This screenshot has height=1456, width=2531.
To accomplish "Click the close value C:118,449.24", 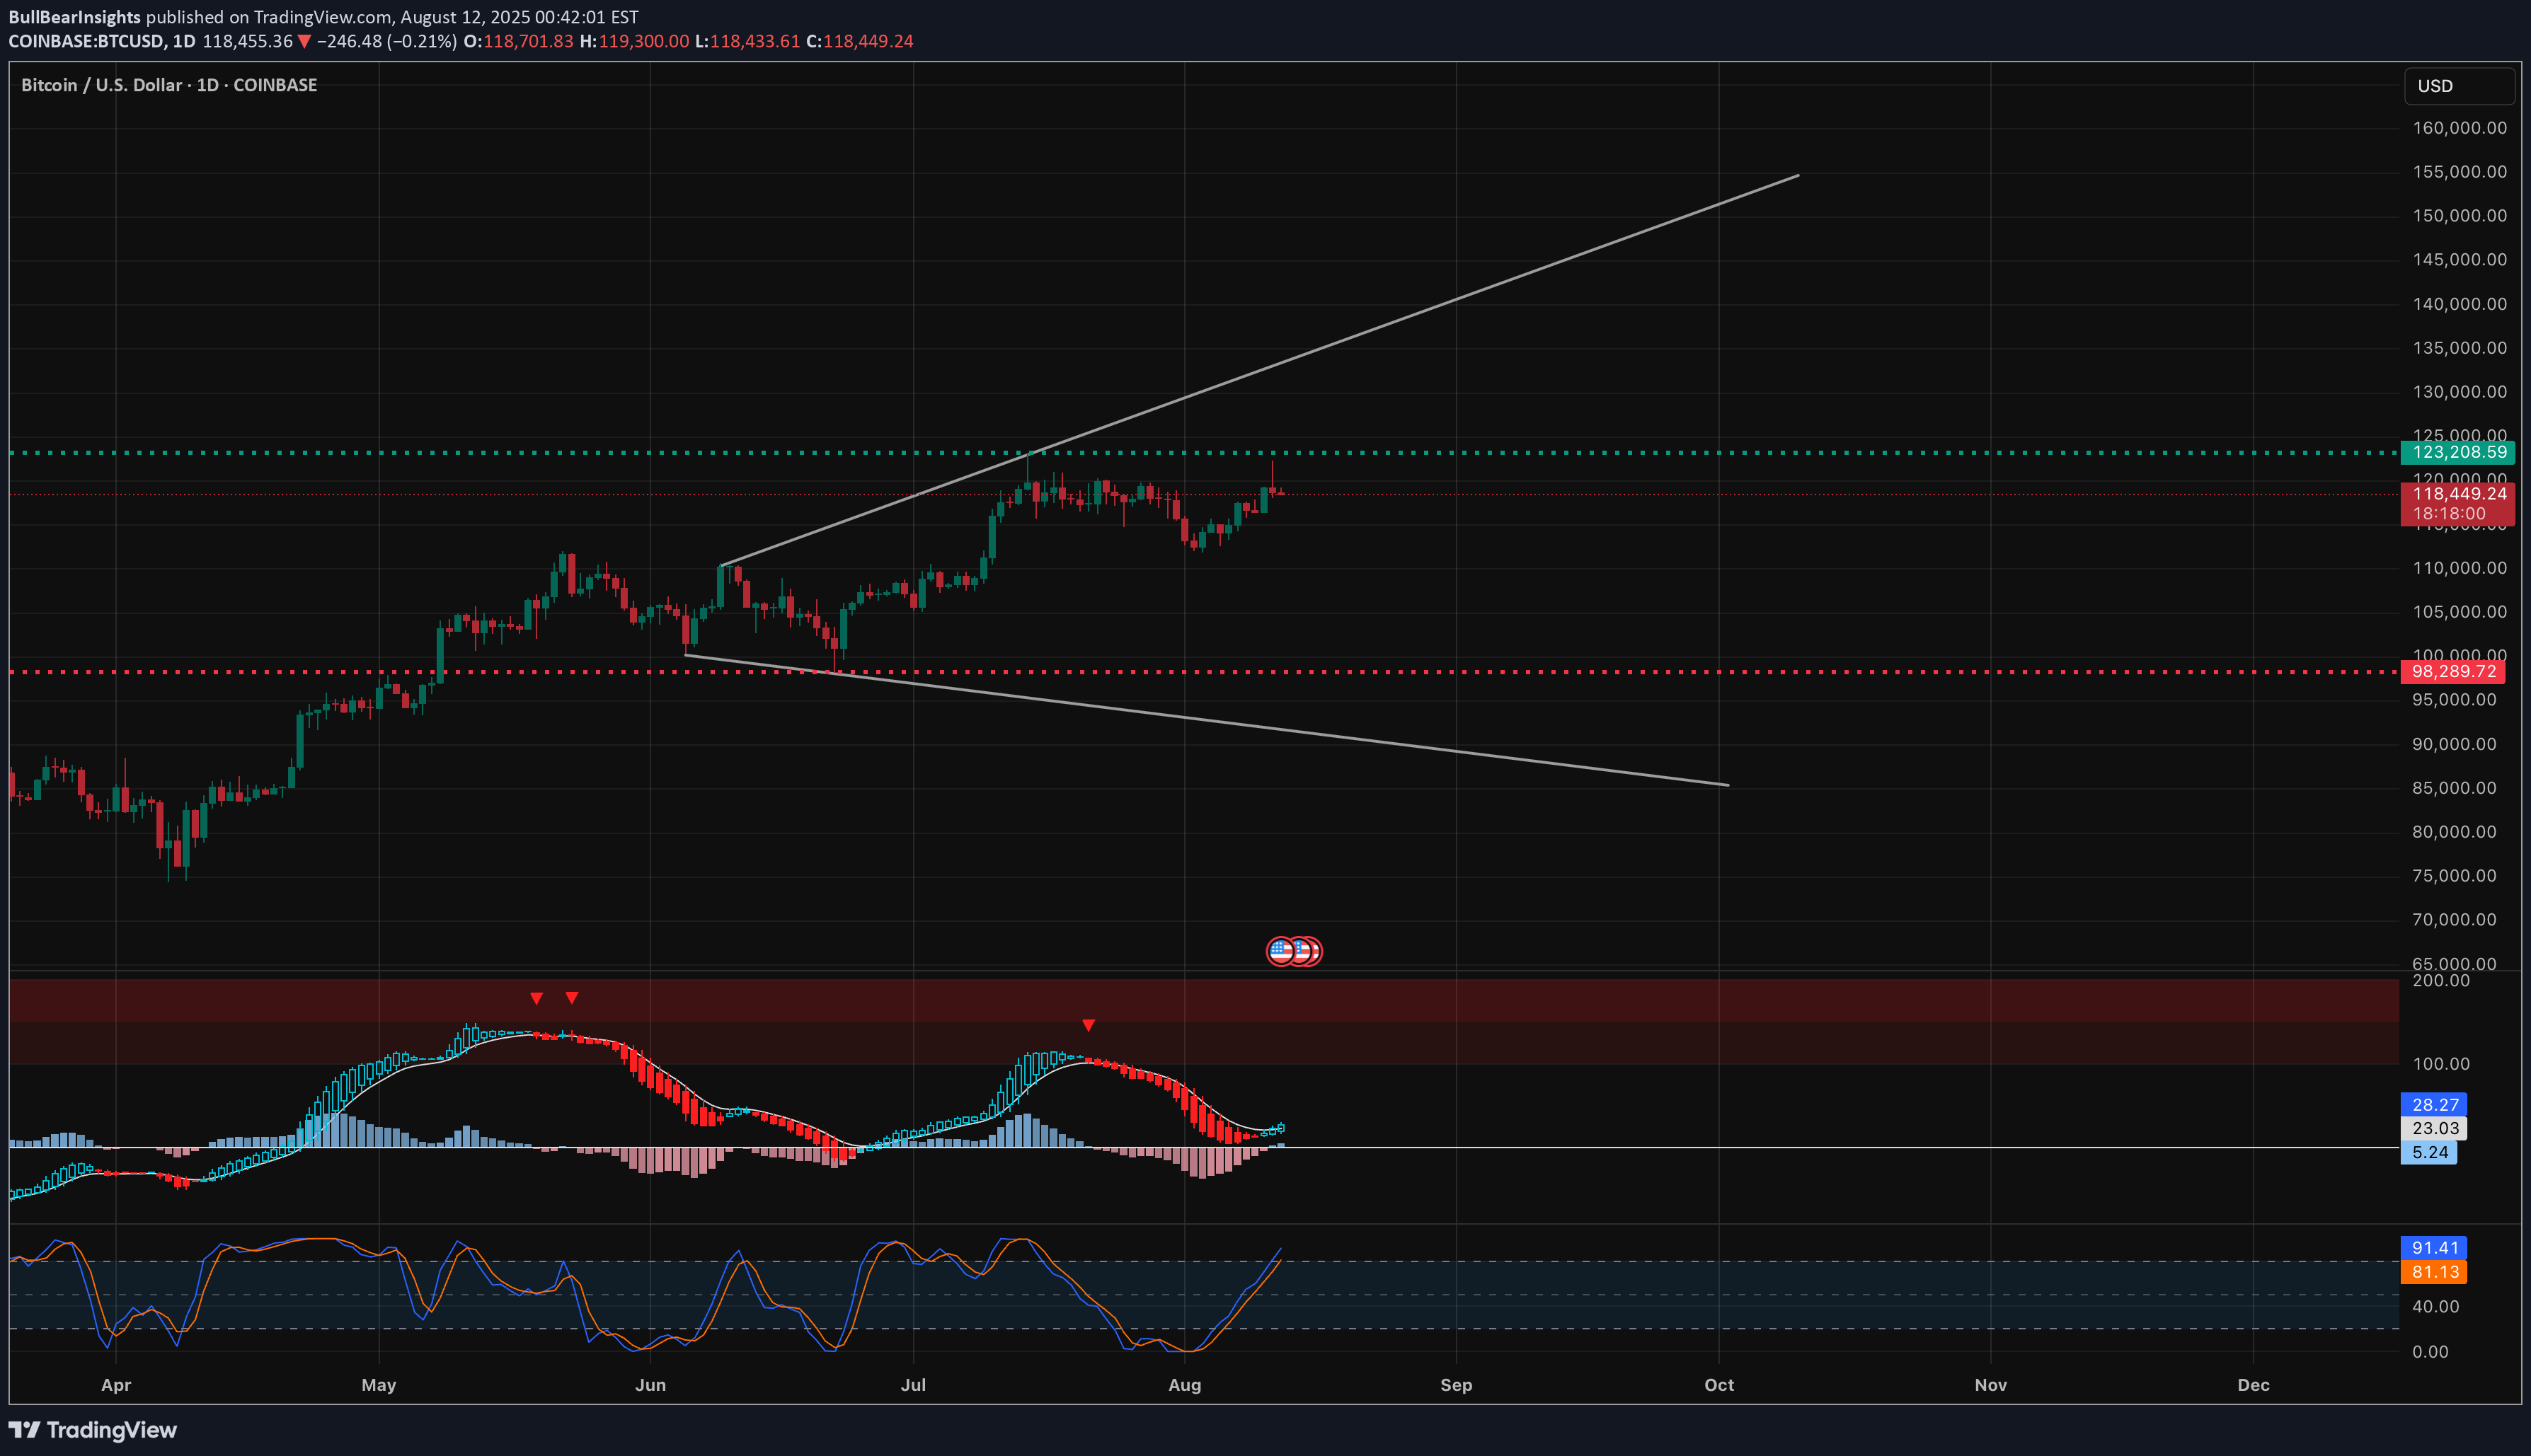I will coord(859,42).
